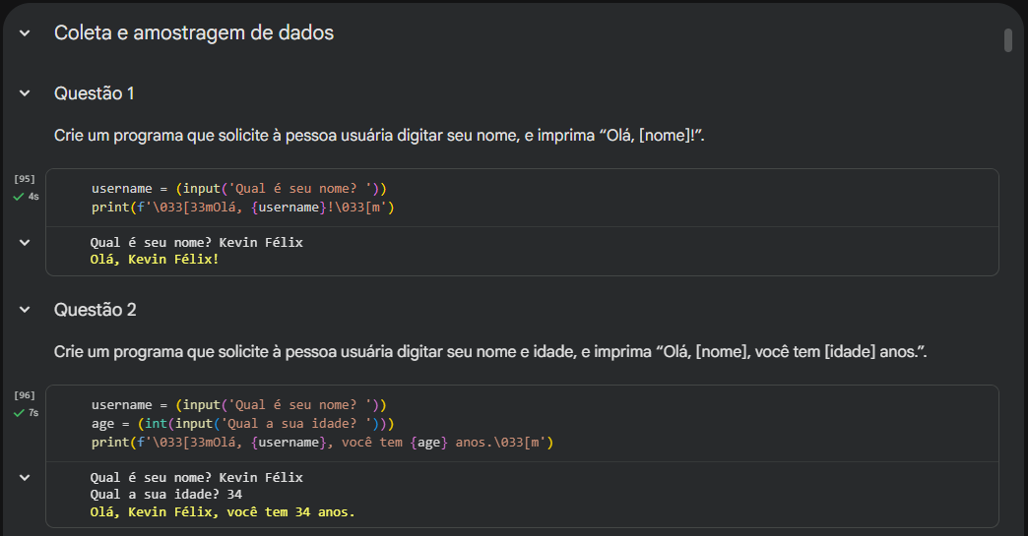
Task: Collapse the Questão 1 section chevron
Action: (x=25, y=92)
